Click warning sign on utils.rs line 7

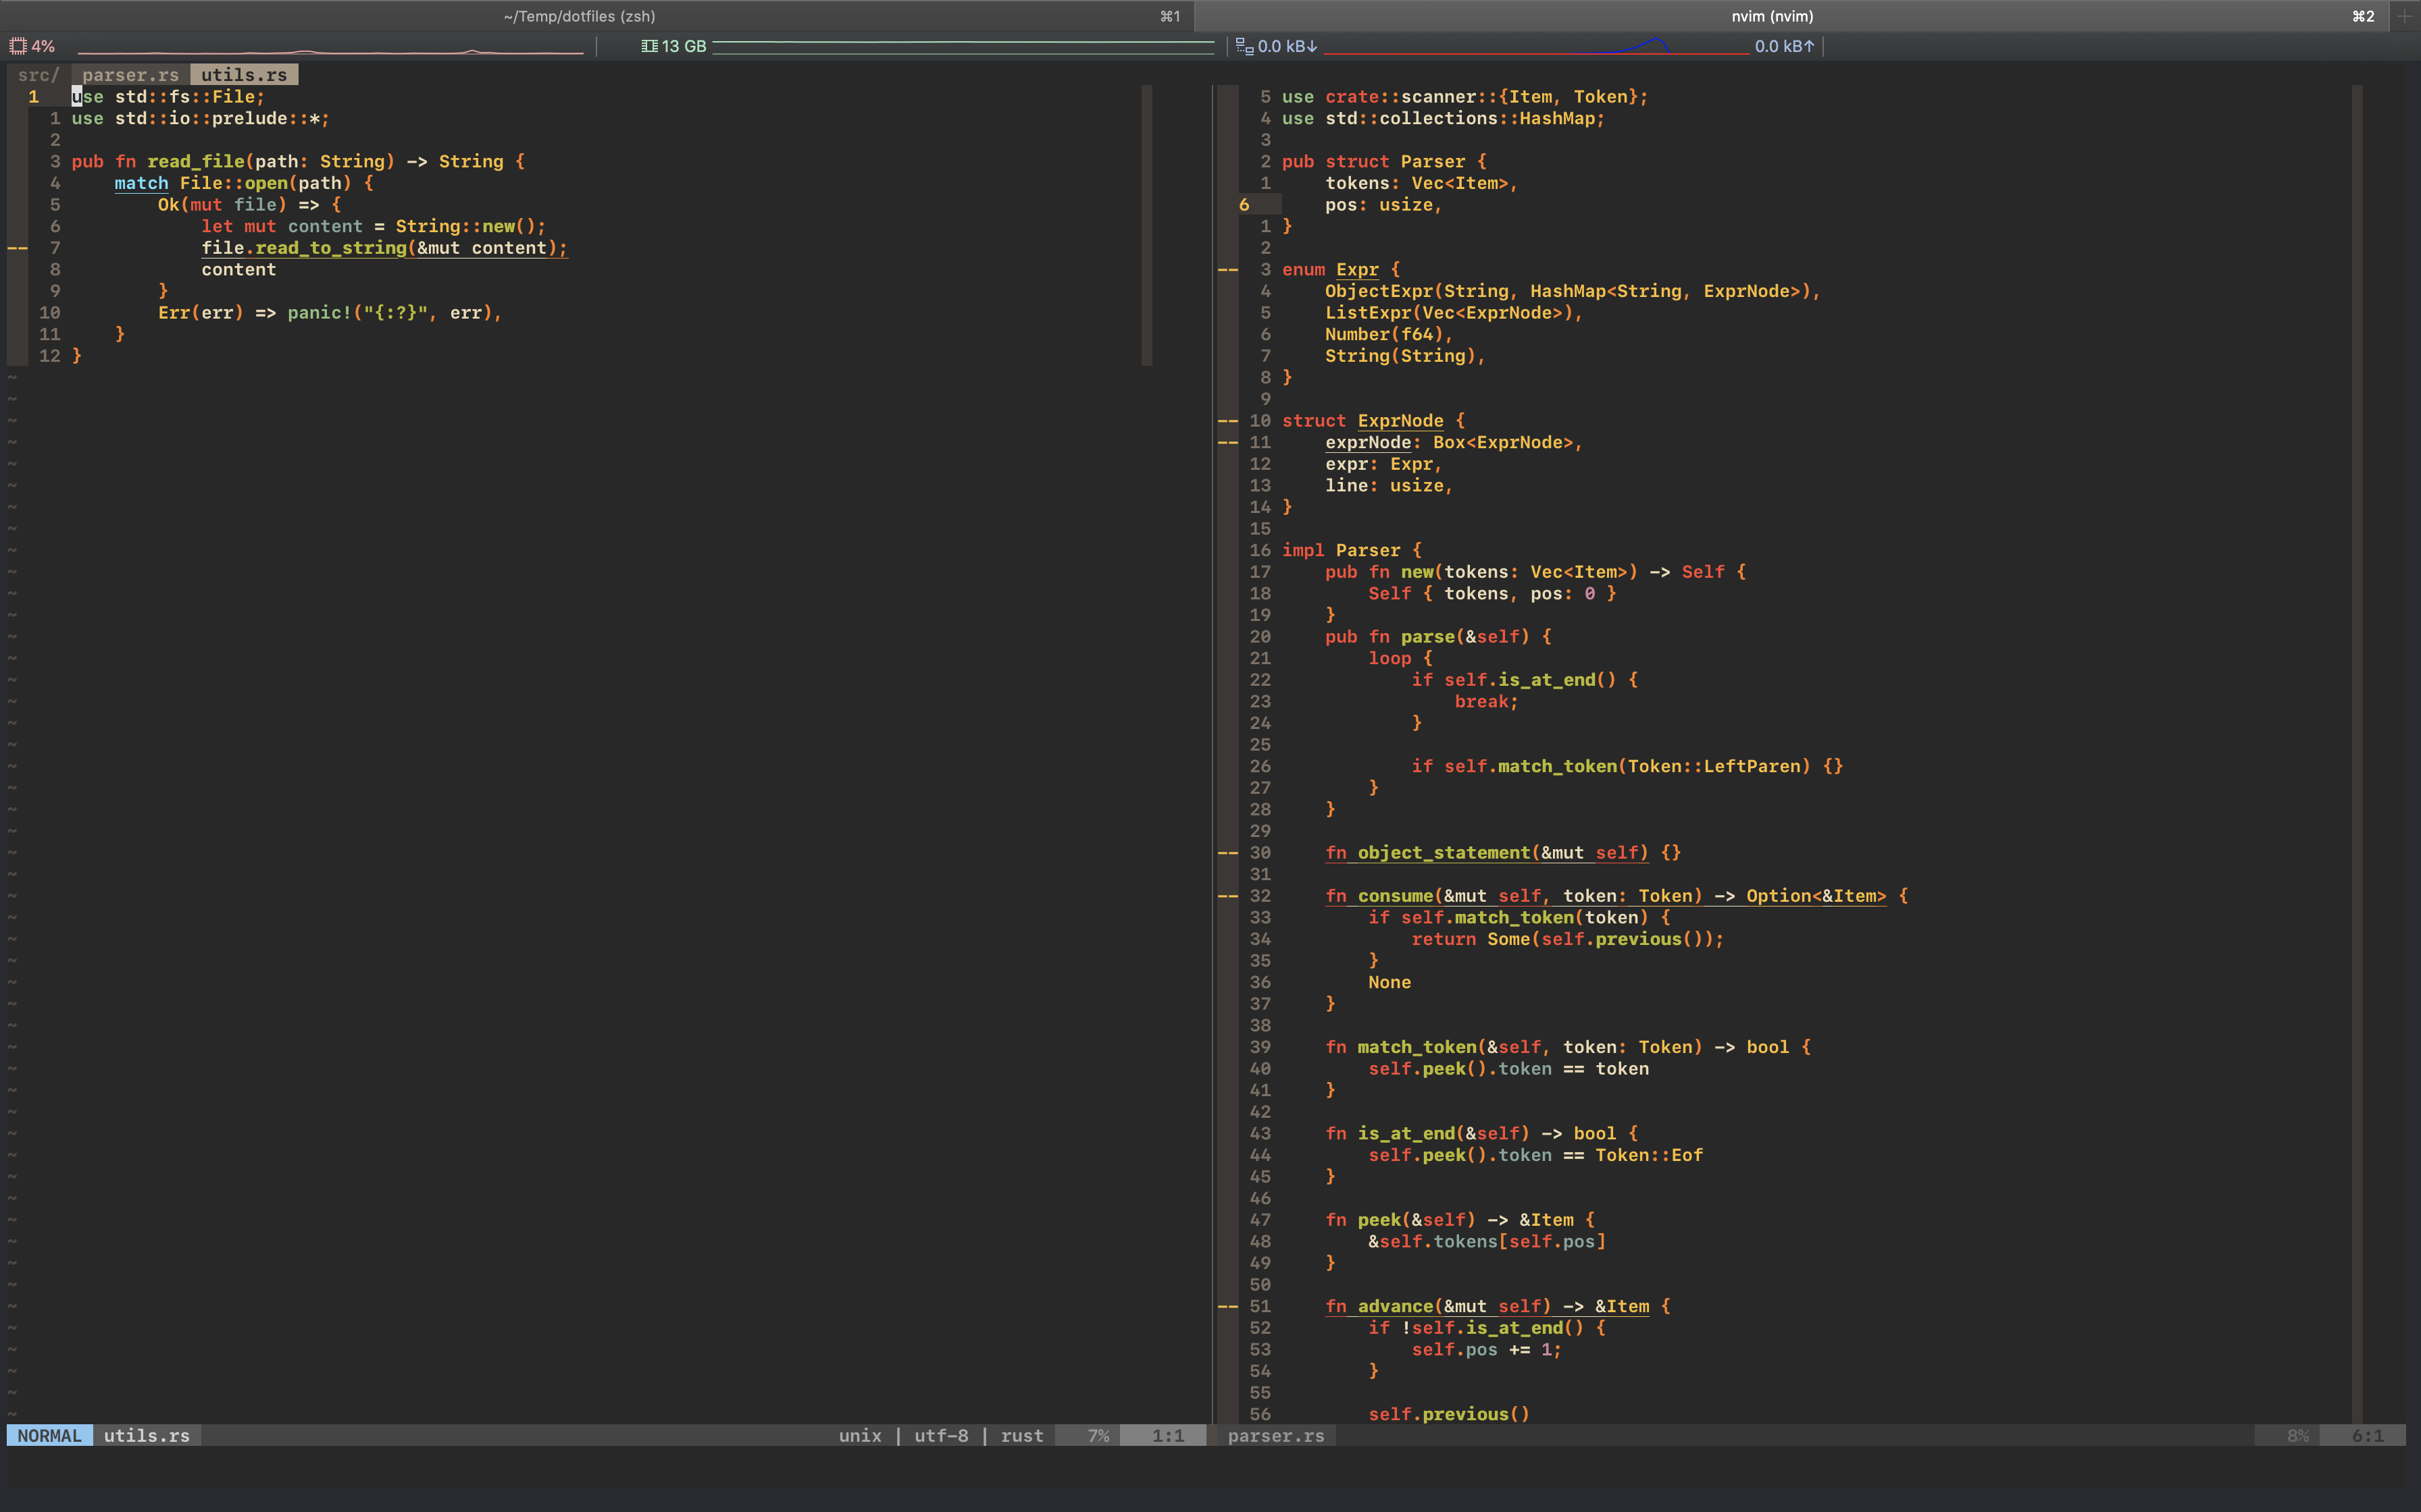[17, 248]
